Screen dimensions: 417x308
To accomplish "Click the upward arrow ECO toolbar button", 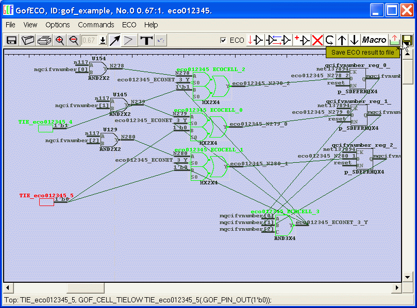I will point(342,40).
